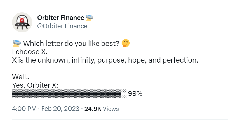Click the 'Yes, Orbiter X:' line
The width and height of the screenshot is (228, 120).
click(35, 85)
